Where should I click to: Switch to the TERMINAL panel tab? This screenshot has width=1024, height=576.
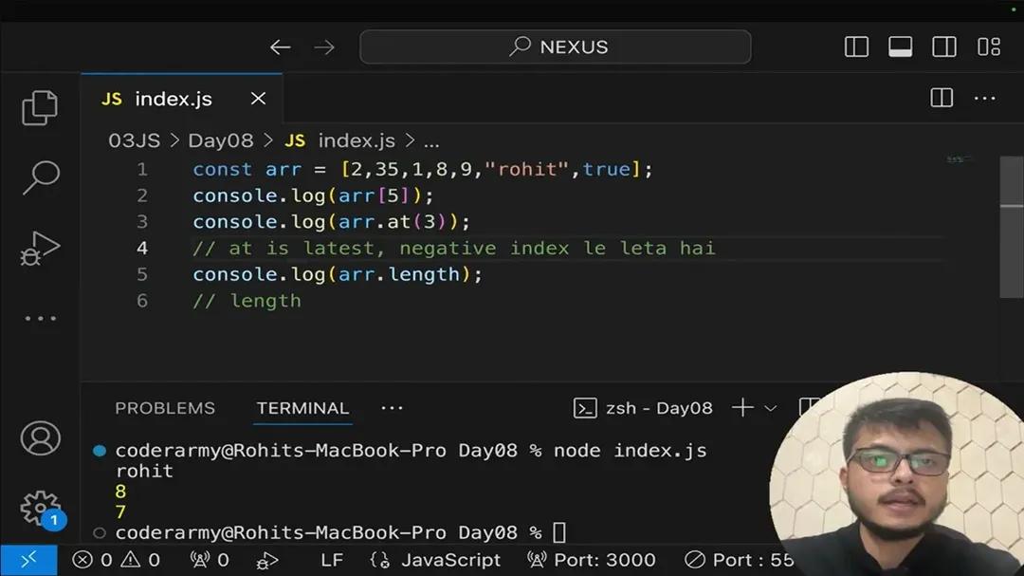pos(302,408)
